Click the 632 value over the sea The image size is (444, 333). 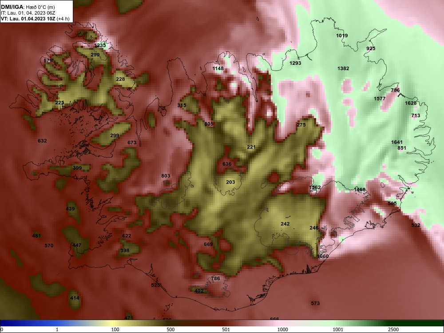point(42,141)
